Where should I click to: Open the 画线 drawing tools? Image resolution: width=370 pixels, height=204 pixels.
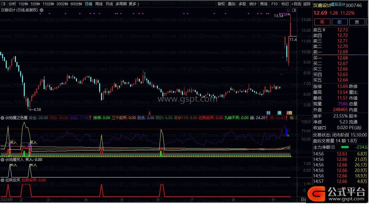tap(263, 4)
